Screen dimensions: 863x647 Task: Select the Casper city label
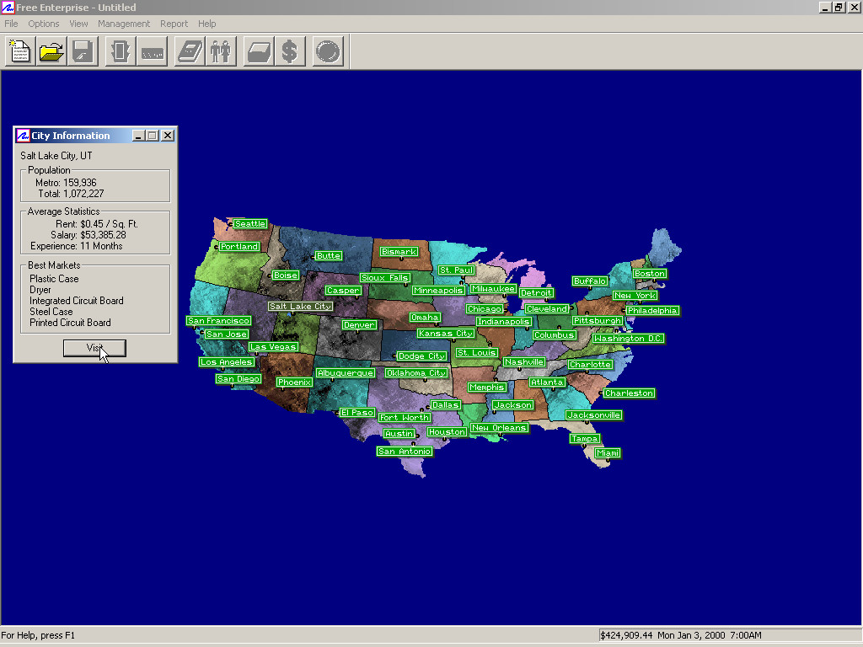pos(343,291)
